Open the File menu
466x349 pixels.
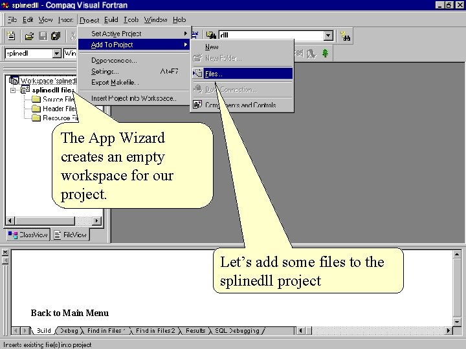pyautogui.click(x=12, y=19)
